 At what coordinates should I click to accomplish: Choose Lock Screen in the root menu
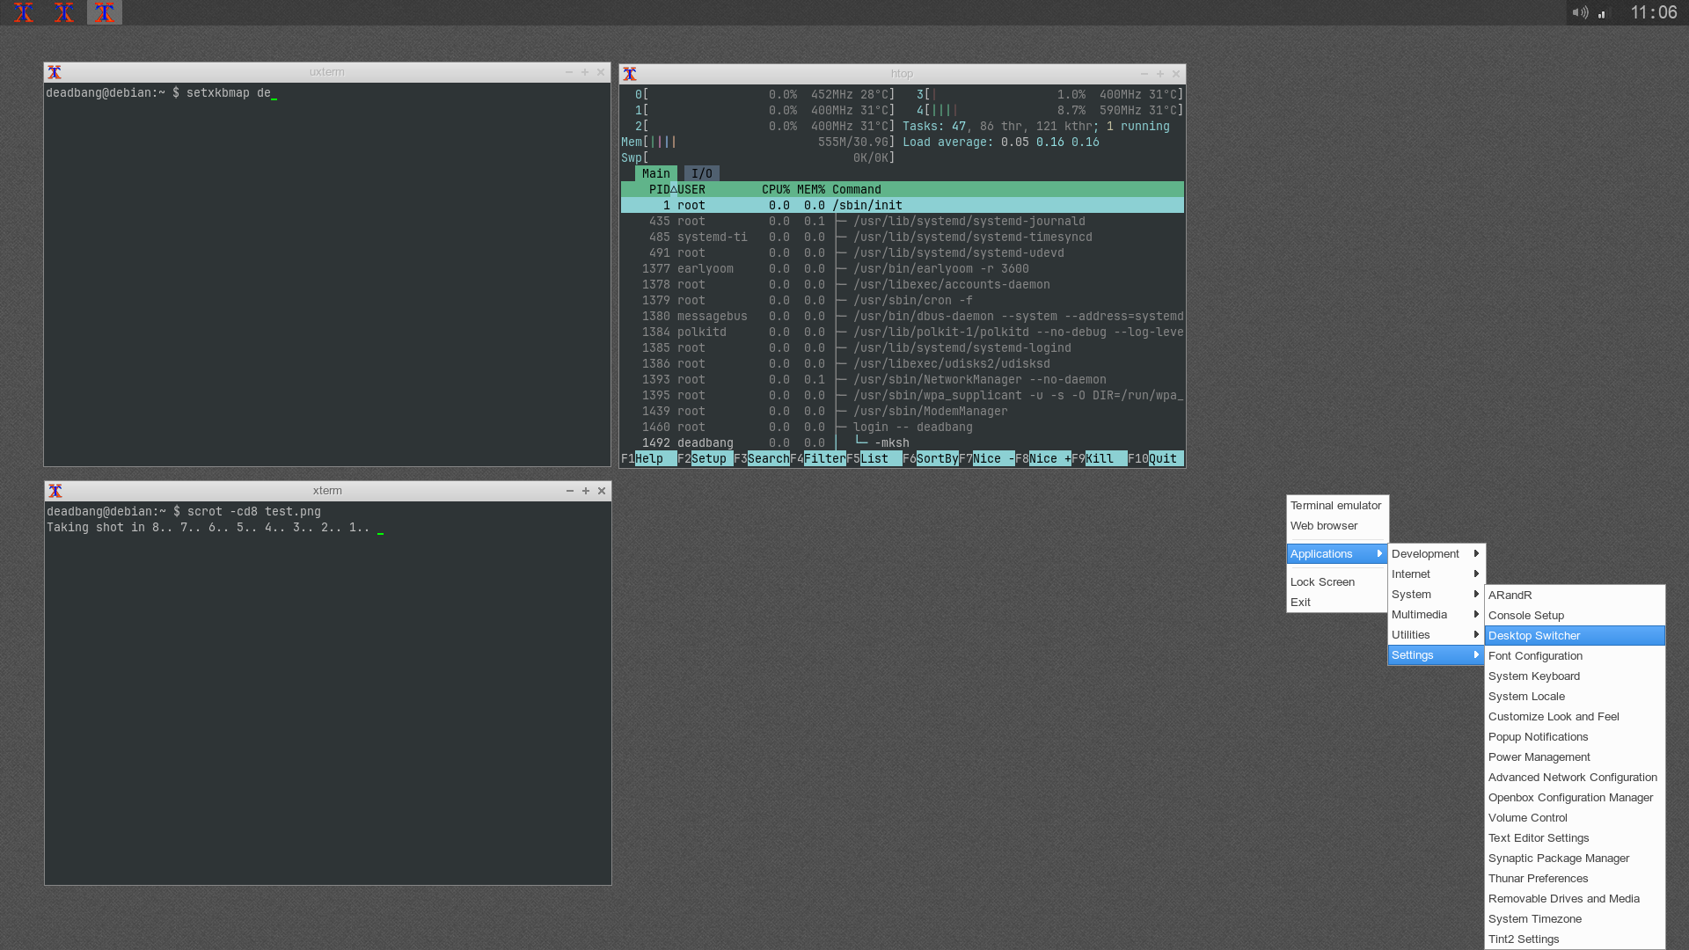pyautogui.click(x=1322, y=581)
